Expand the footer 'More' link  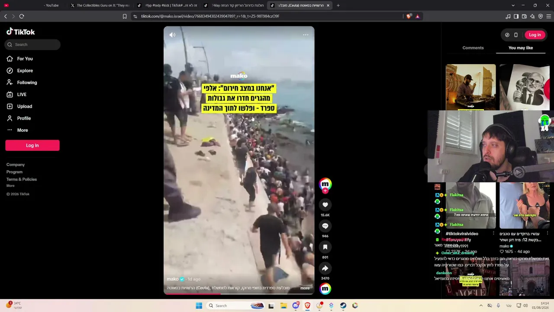10,186
